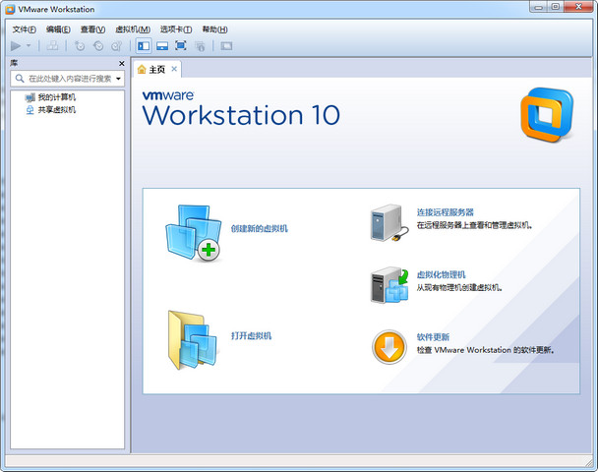
Task: Open the 虚拟机(M) menu
Action: point(133,29)
